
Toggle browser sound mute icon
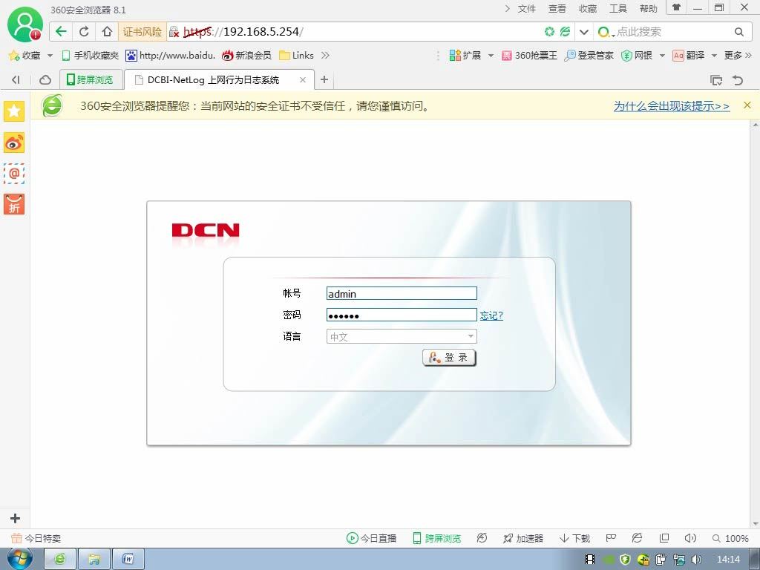click(x=690, y=538)
